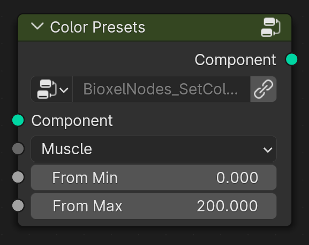Screen dimensions: 309x245
Task: Open the Muscle preset dropdown
Action: (x=154, y=149)
